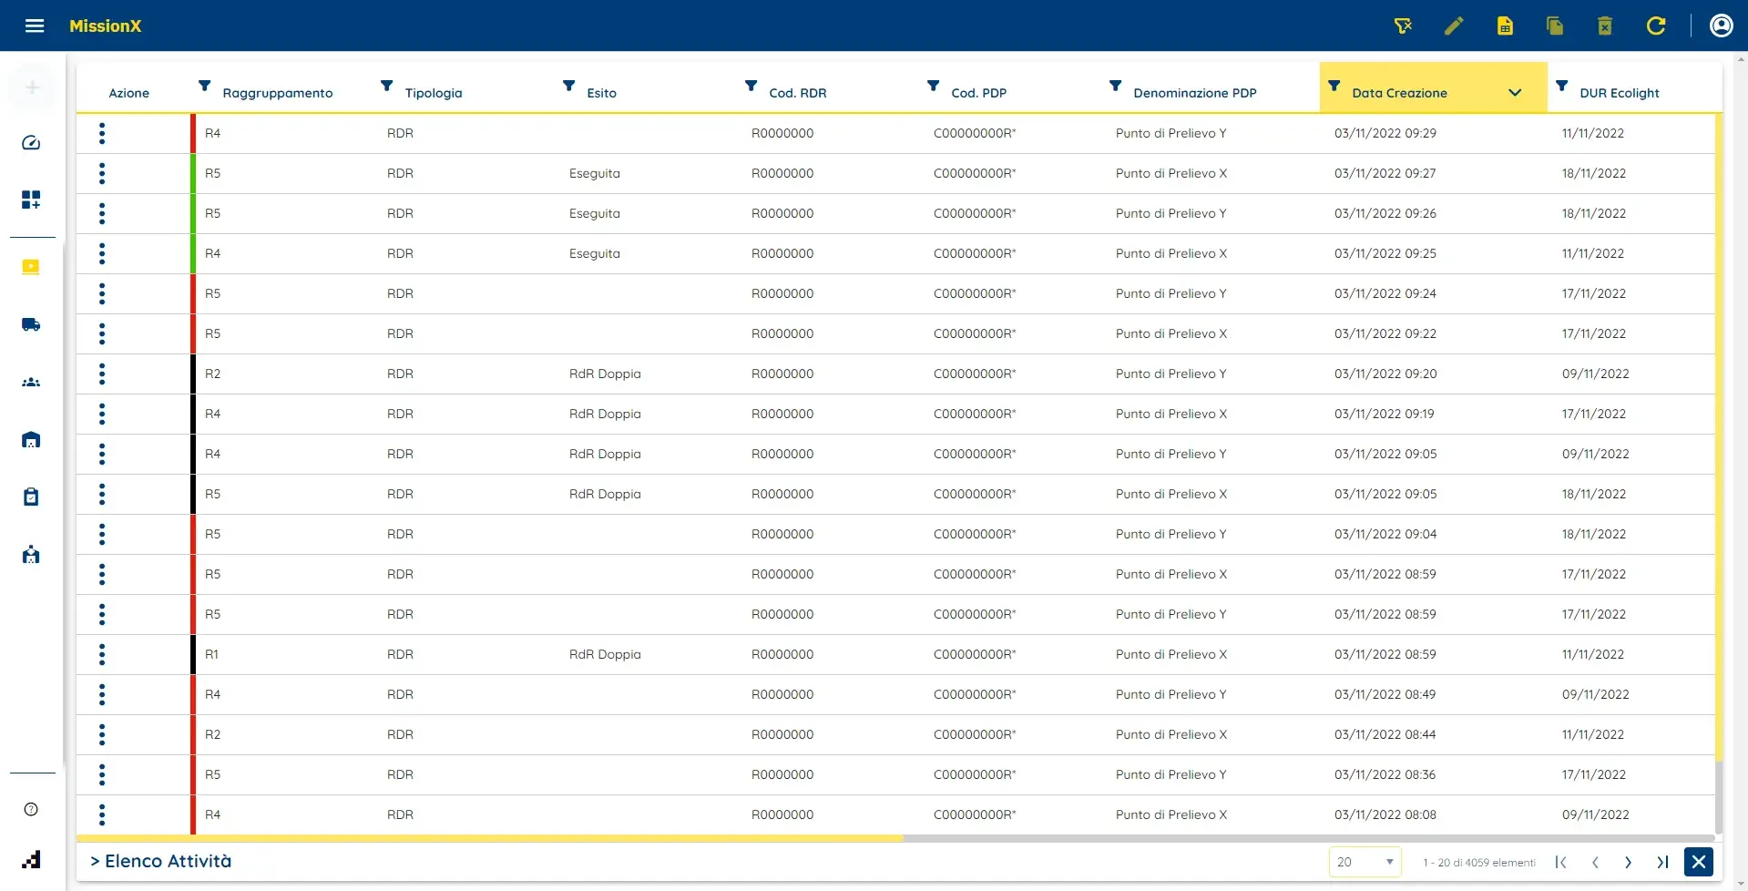This screenshot has width=1748, height=891.
Task: Click the MissionX title link
Action: [x=106, y=26]
